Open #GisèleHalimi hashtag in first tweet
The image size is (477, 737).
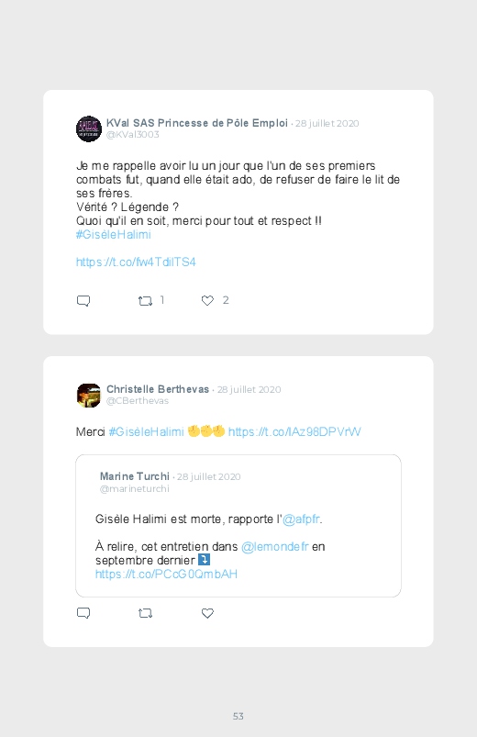[x=113, y=235]
